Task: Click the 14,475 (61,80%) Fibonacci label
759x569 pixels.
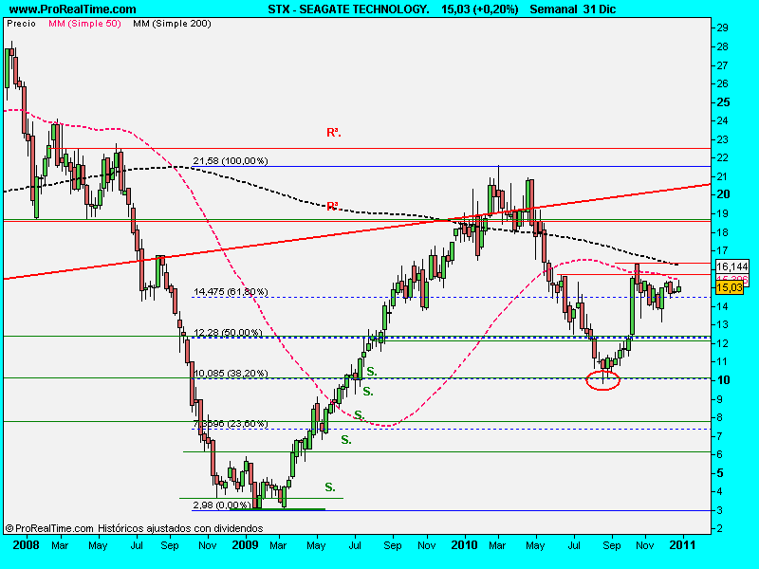Action: (x=231, y=291)
